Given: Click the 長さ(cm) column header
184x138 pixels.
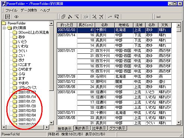Looking at the screenshot, I should (86, 25).
